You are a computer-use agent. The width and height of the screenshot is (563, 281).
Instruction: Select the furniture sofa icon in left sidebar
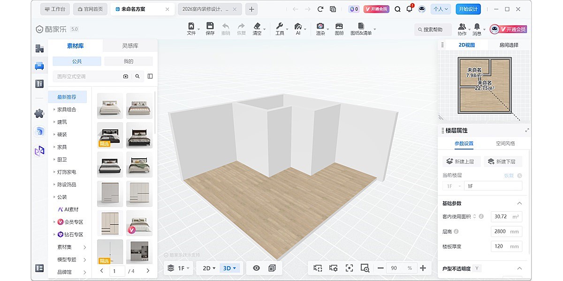point(39,66)
